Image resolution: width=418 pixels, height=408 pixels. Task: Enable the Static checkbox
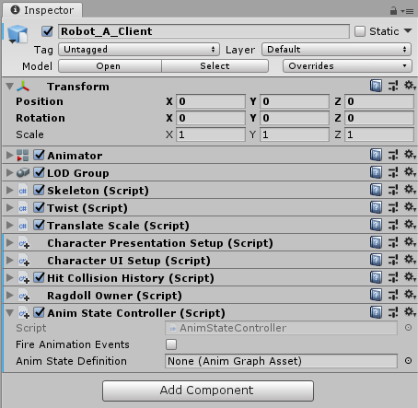tap(360, 31)
